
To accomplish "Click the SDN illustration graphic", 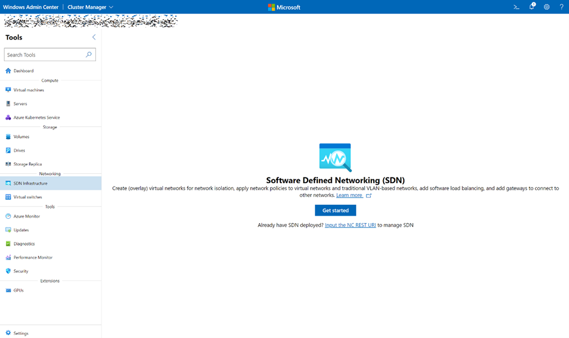I will pos(336,157).
